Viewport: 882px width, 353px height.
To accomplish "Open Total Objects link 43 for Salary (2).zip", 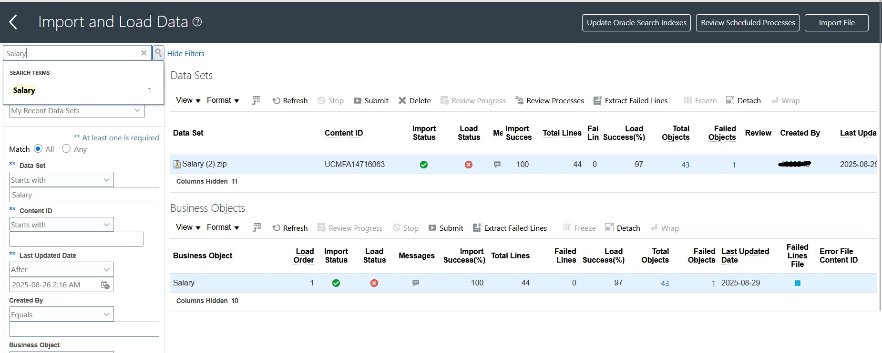I will [x=685, y=165].
